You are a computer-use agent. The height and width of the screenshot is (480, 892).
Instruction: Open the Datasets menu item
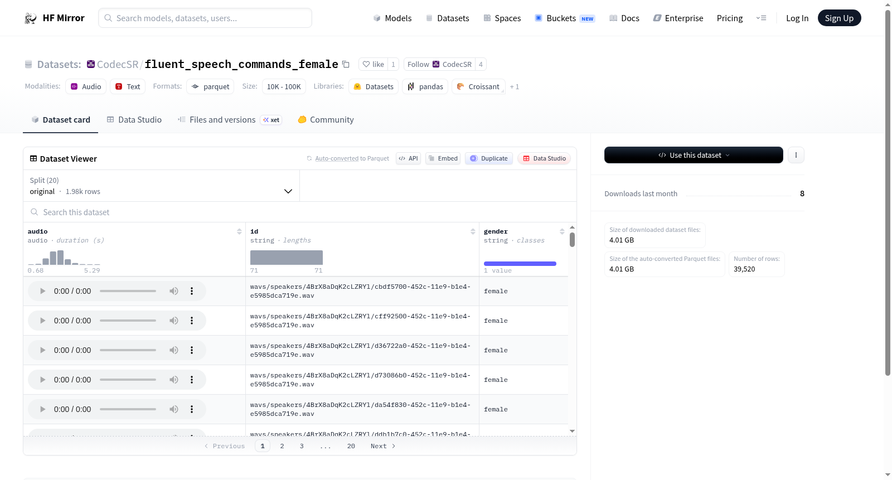447,18
